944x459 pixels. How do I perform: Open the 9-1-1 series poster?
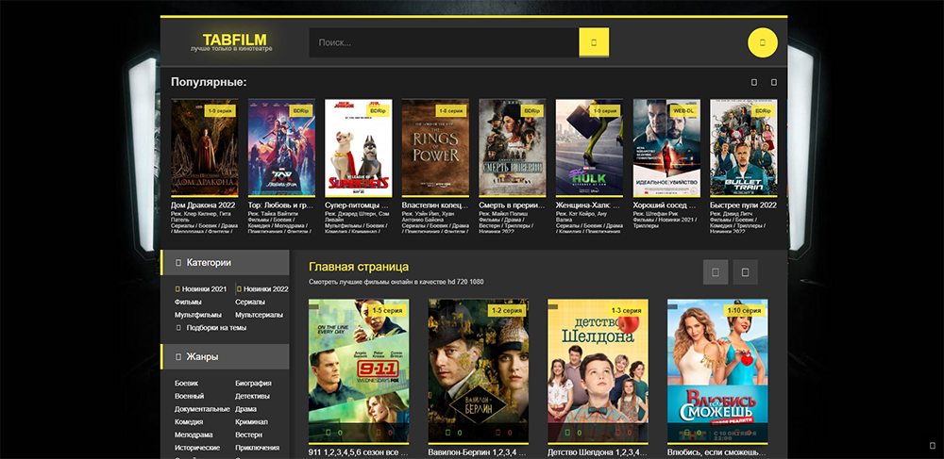point(359,370)
